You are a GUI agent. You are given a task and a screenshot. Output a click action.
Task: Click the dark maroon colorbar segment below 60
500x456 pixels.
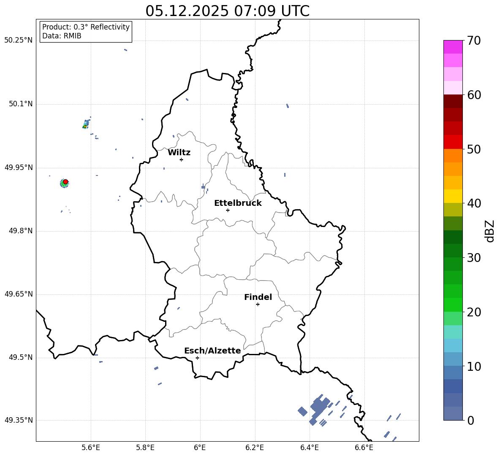[x=453, y=101]
